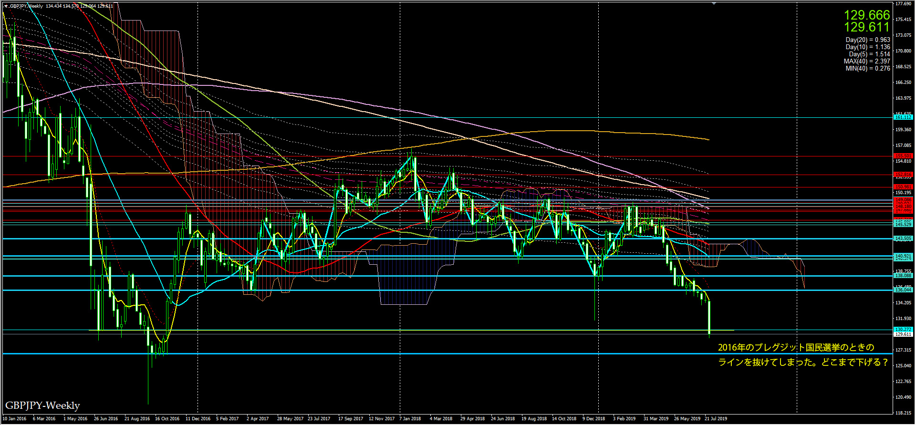This screenshot has width=916, height=425.
Task: Select the 136.044 cyan price label
Action: tap(903, 290)
